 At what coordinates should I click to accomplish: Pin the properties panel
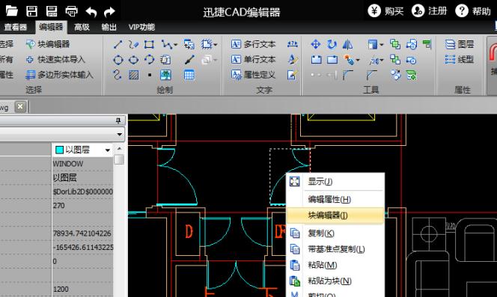click(x=118, y=120)
